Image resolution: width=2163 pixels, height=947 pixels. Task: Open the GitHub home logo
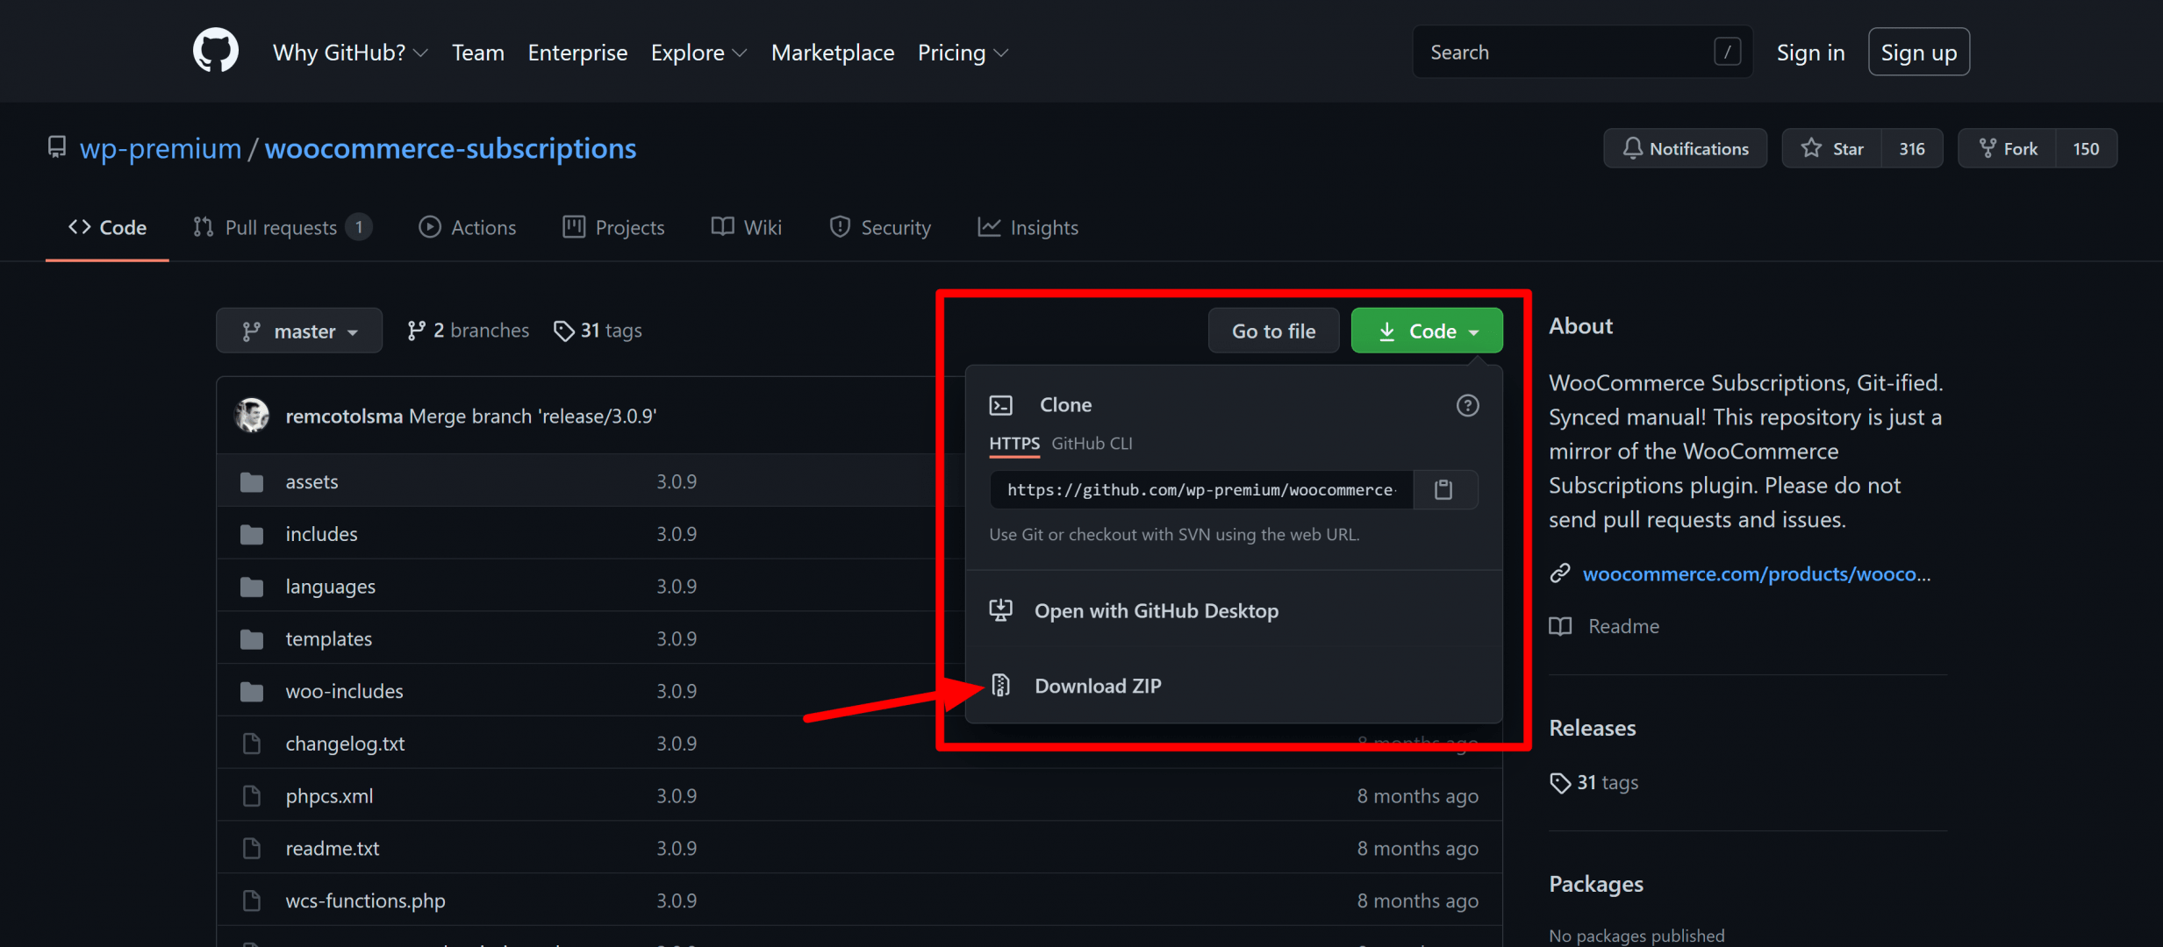click(x=215, y=51)
